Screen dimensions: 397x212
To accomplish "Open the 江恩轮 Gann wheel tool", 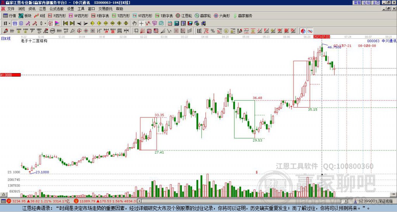I will point(184,15).
